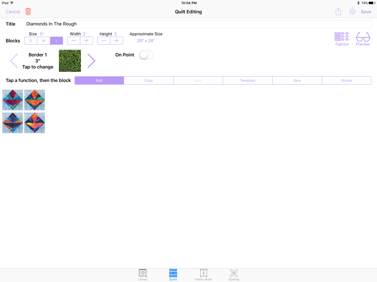Select the Edit function
377x282 pixels.
click(99, 80)
